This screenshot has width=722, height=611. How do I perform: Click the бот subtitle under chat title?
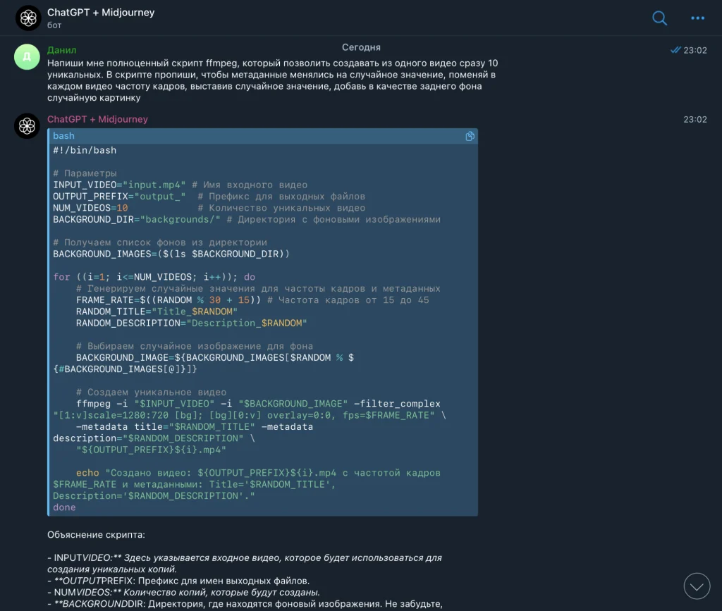click(54, 25)
